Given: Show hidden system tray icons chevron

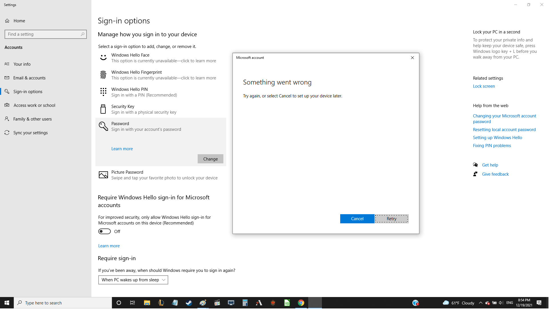Looking at the screenshot, I should coord(480,303).
